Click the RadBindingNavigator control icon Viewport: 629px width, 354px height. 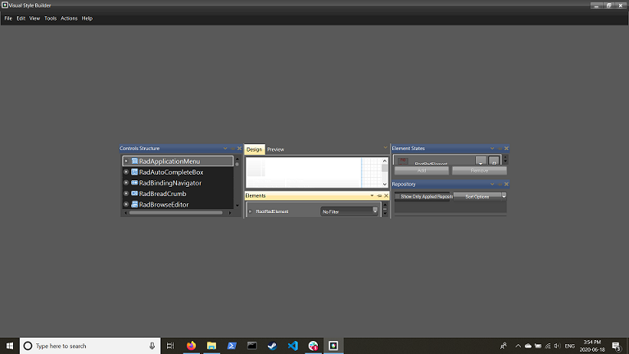135,183
